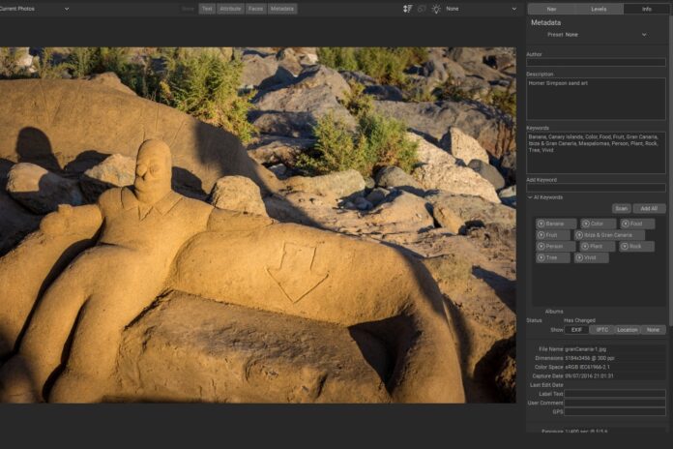673x449 pixels.
Task: Click the User Comment field
Action: [615, 403]
